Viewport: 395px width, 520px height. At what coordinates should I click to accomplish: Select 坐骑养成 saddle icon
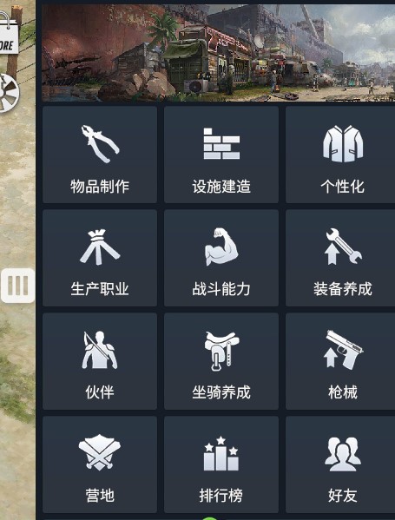point(221,351)
